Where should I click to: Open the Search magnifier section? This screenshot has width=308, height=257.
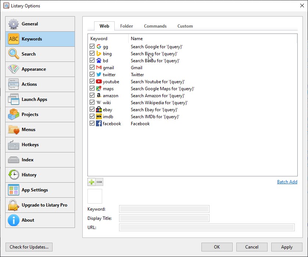[x=40, y=54]
